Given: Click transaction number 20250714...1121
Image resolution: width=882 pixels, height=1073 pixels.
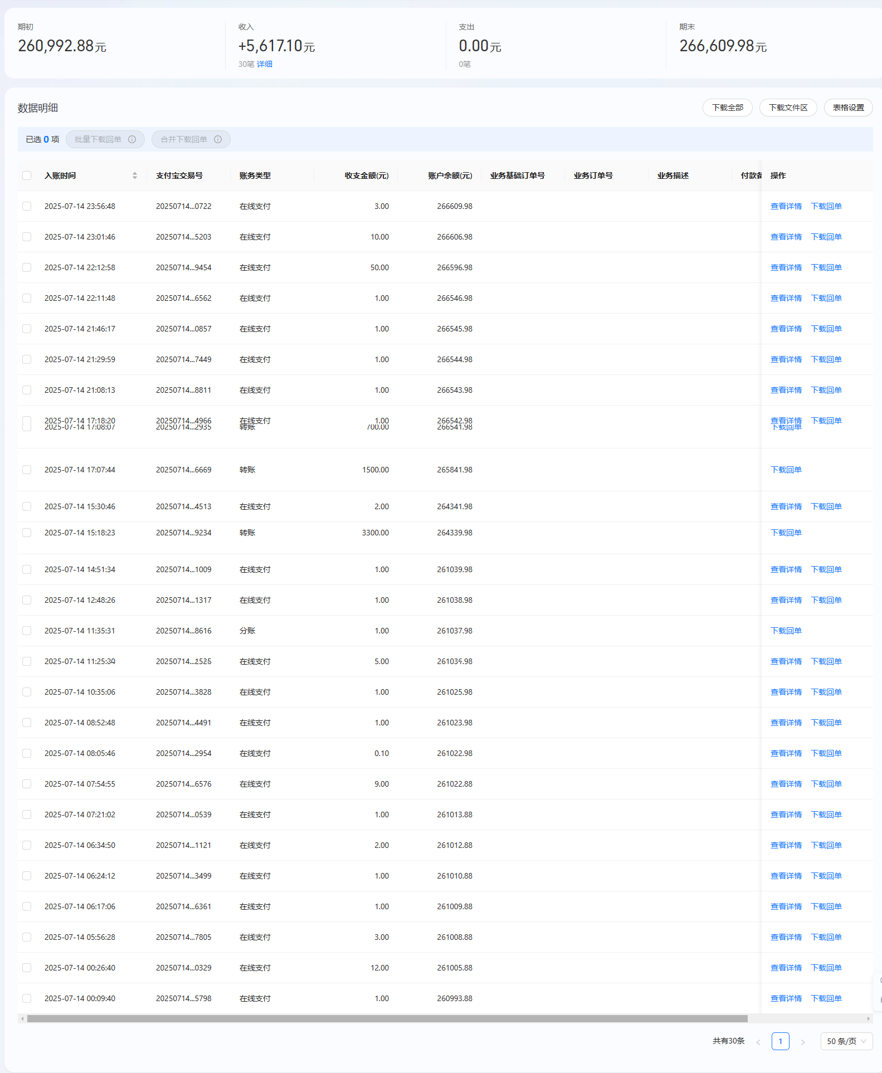Looking at the screenshot, I should (x=184, y=845).
